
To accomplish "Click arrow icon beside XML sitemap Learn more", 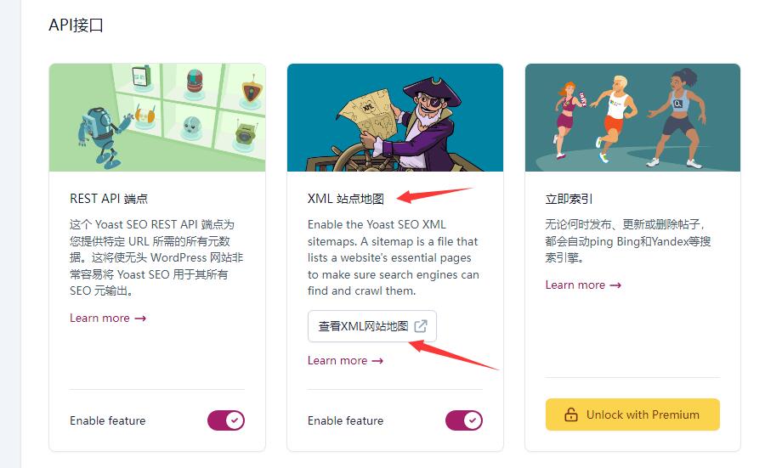I will pos(377,361).
